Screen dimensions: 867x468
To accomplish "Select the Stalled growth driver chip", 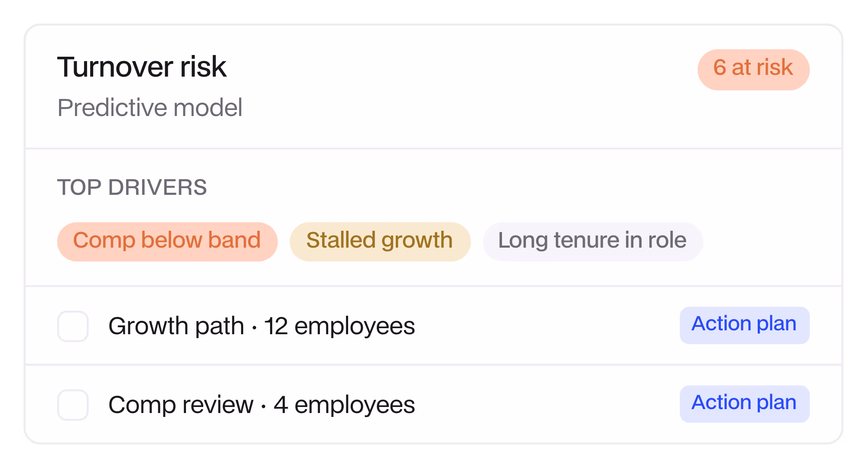I will (x=380, y=242).
